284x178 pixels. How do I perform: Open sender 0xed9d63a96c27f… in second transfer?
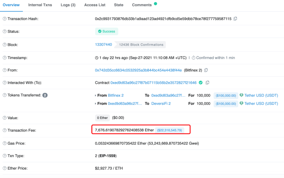(125, 104)
